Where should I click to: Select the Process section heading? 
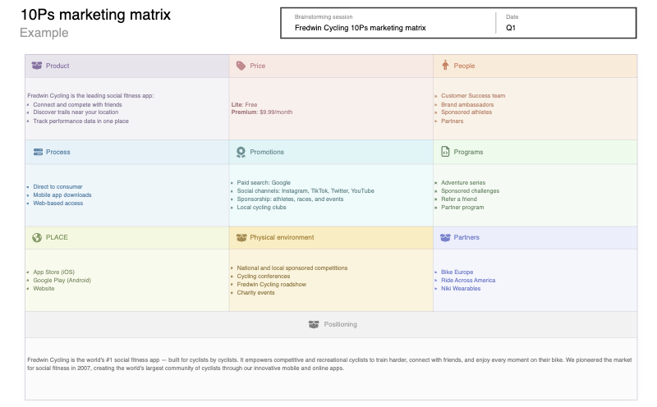pos(57,152)
